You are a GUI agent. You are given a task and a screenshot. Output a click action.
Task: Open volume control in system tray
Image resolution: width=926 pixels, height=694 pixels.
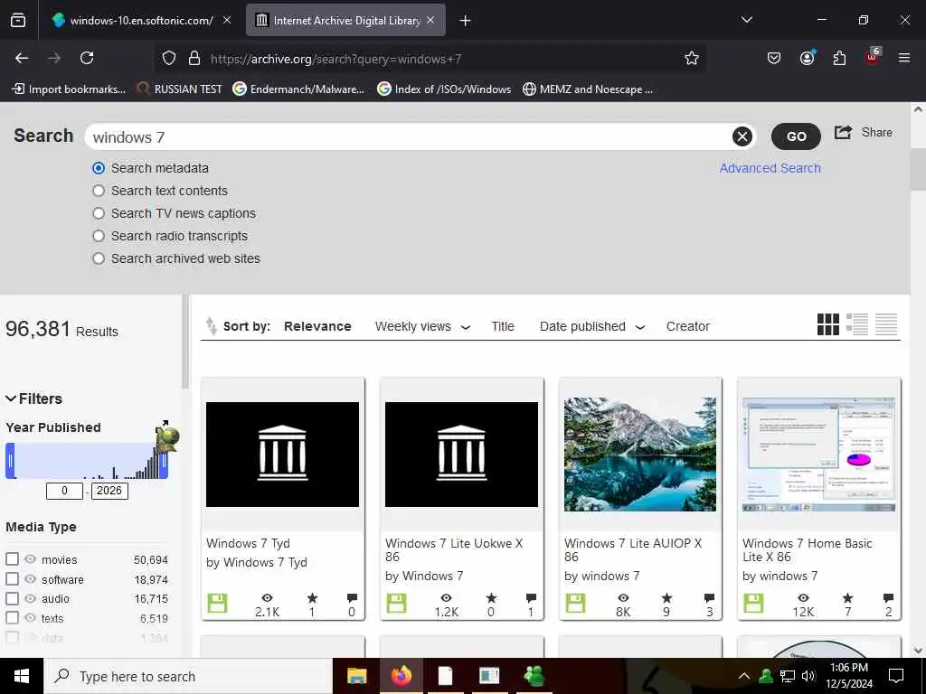(x=808, y=676)
